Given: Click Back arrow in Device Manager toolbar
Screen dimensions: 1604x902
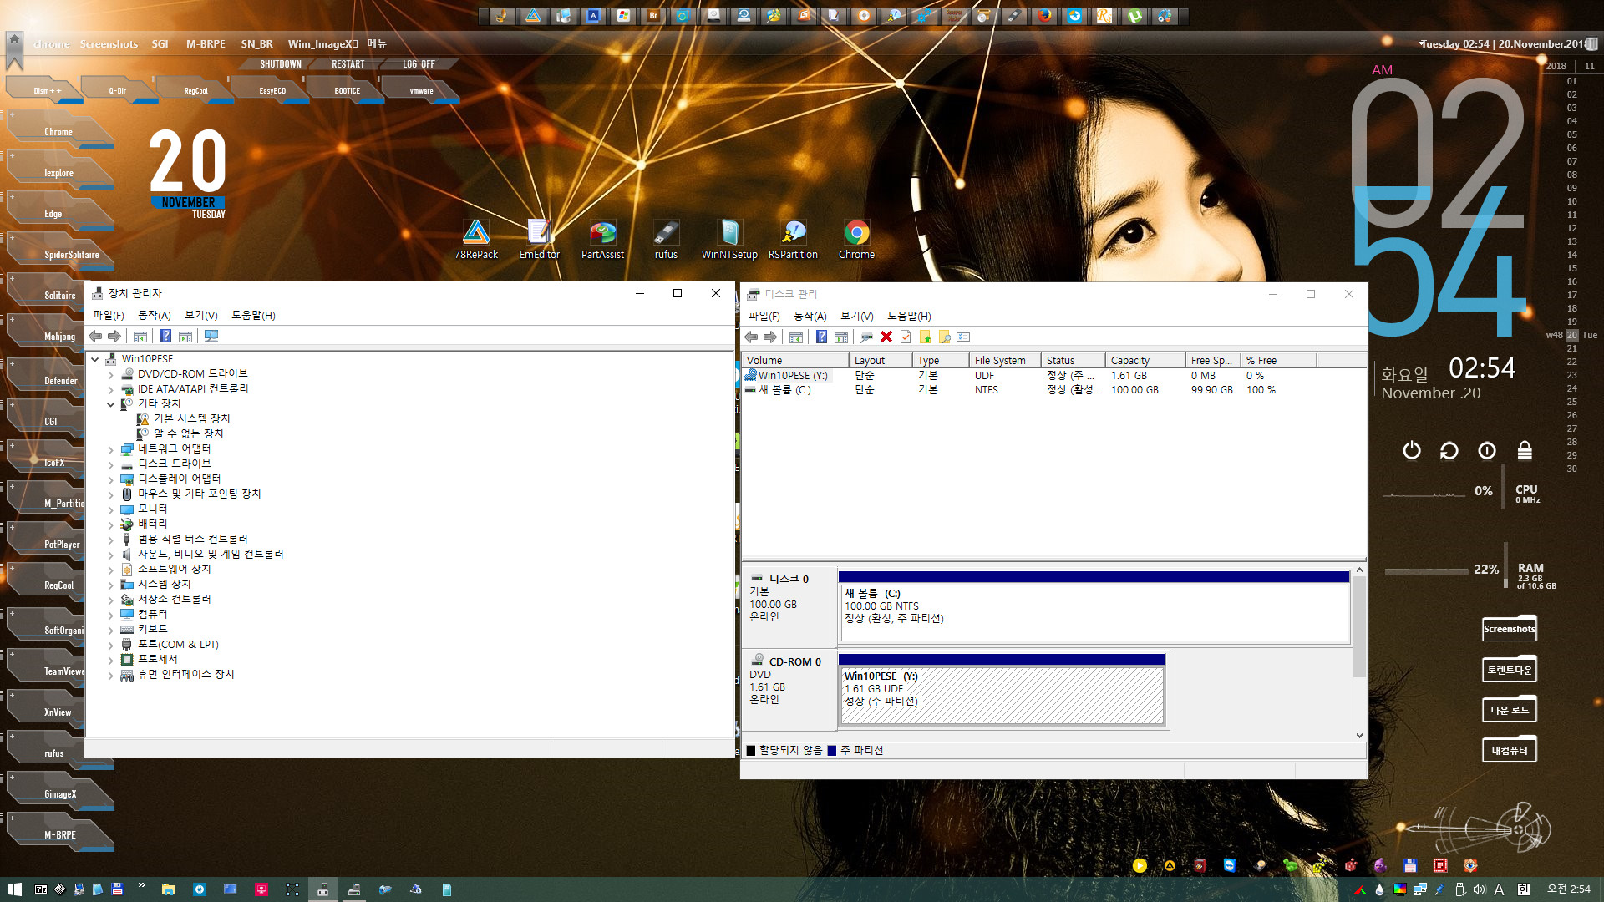Looking at the screenshot, I should pos(95,336).
